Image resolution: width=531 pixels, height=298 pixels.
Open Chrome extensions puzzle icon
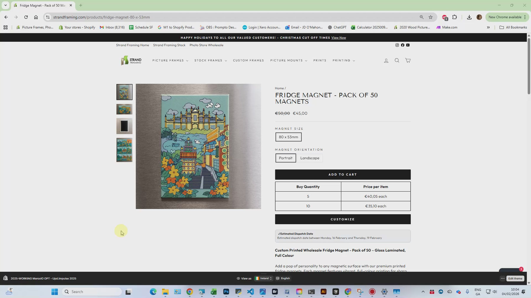[454, 17]
